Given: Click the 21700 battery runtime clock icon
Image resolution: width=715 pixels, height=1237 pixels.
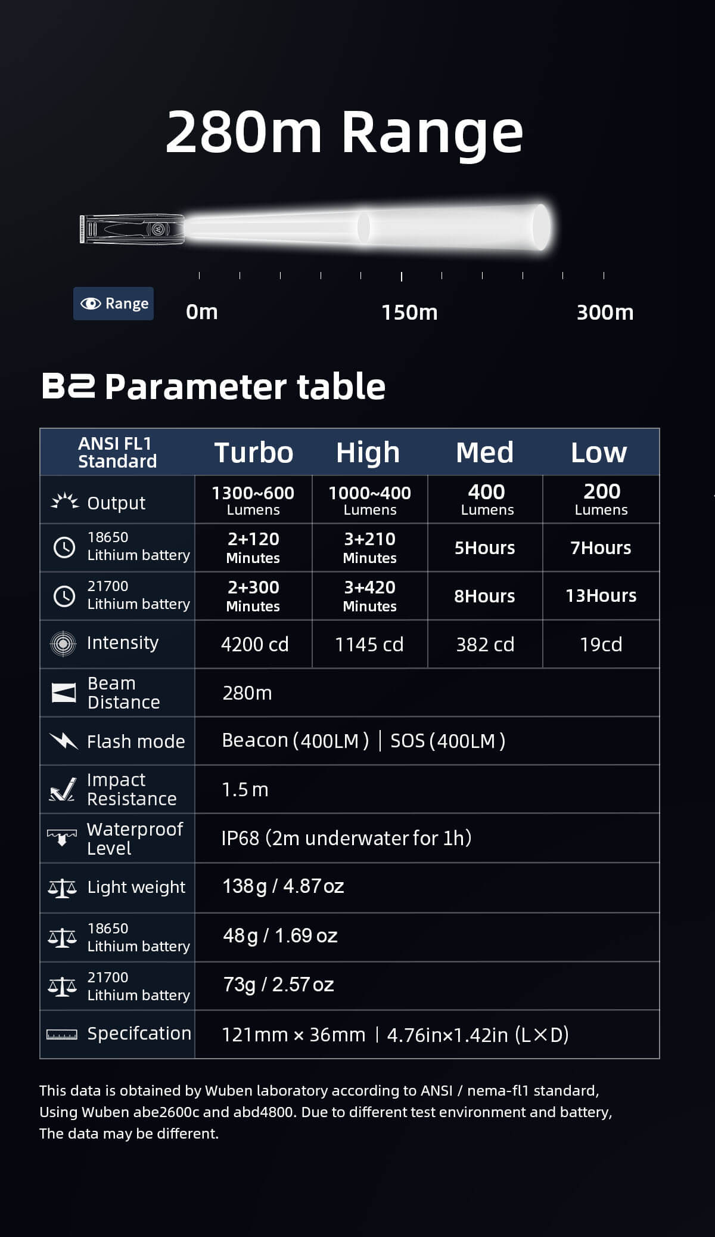Looking at the screenshot, I should [64, 596].
